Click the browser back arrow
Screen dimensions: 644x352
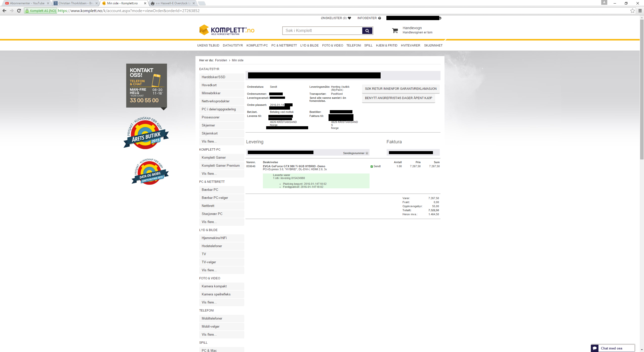4,11
